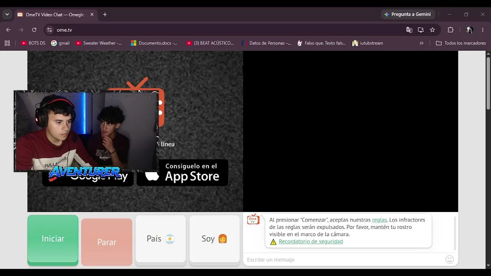491x276 pixels.
Task: View site information for ome.tv
Action: pyautogui.click(x=49, y=30)
